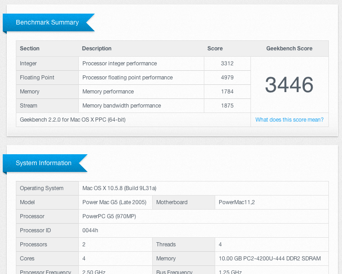
Task: Click the Benchmark Summary banner heading
Action: coord(47,22)
